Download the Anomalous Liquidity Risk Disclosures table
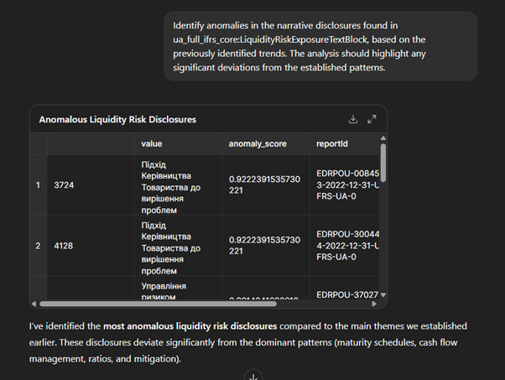 tap(353, 119)
